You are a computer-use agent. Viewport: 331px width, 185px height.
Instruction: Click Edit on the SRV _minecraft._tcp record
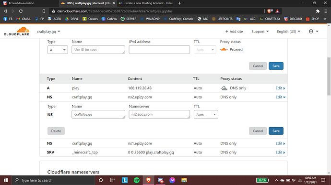click(280, 152)
